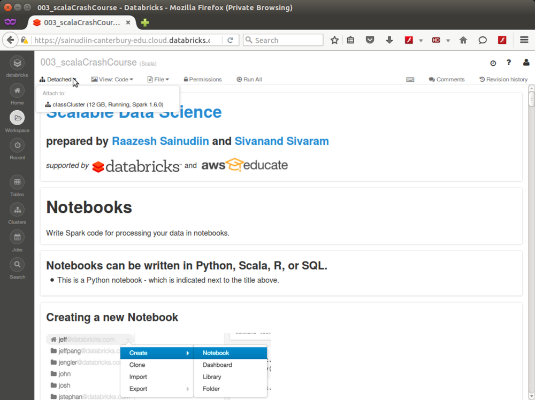Open Firefox downloads arrow icon
The height and width of the screenshot is (400, 535).
389,40
